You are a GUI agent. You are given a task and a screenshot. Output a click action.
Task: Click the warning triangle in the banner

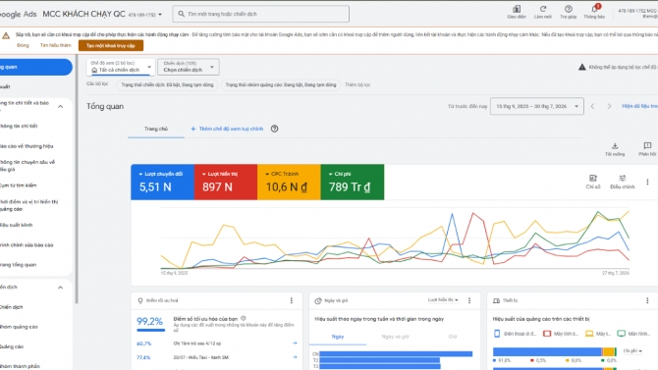(x=6, y=35)
